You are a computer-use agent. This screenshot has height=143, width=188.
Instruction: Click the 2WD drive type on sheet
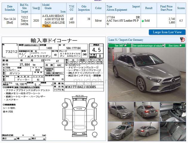click(85, 55)
